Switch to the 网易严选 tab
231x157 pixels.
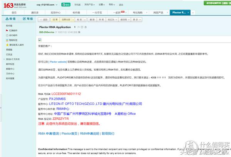(158, 13)
